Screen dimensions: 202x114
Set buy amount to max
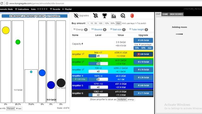[x=118, y=23]
